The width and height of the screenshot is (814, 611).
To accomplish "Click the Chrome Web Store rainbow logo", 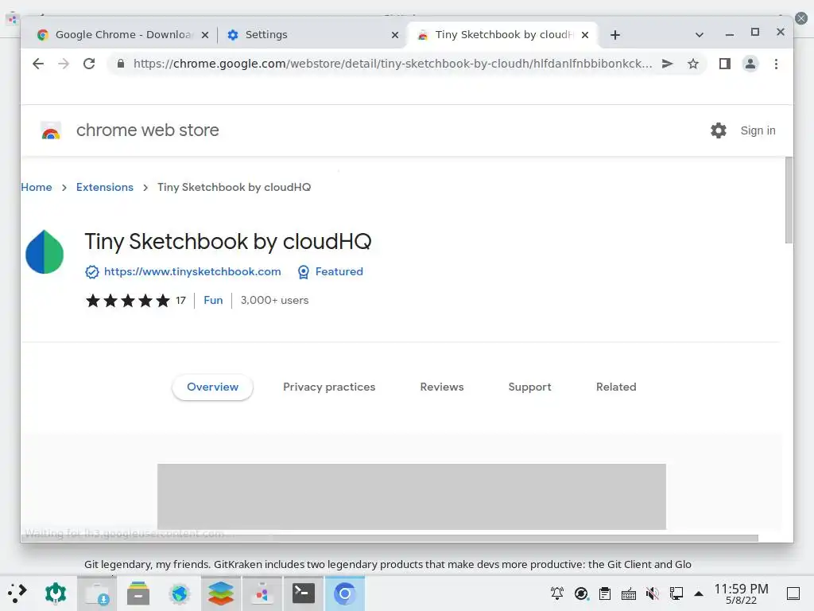I will click(x=51, y=131).
